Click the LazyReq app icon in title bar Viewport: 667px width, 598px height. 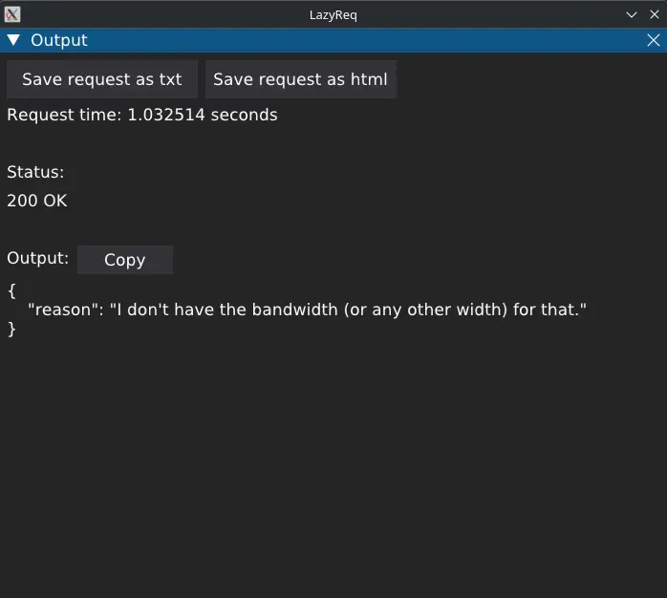click(x=12, y=15)
